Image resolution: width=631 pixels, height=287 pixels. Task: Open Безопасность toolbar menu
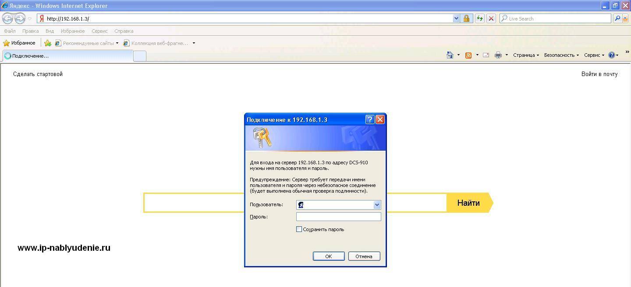point(561,55)
